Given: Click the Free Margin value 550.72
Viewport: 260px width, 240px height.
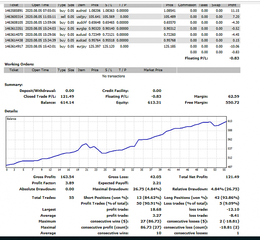Looking at the screenshot, I should tap(232, 103).
